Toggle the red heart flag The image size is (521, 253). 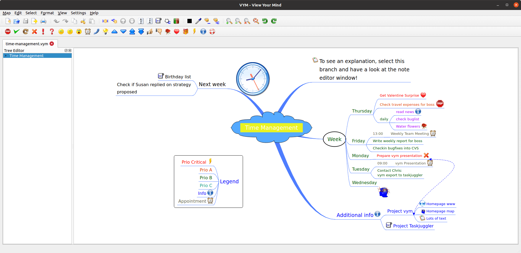pyautogui.click(x=177, y=31)
